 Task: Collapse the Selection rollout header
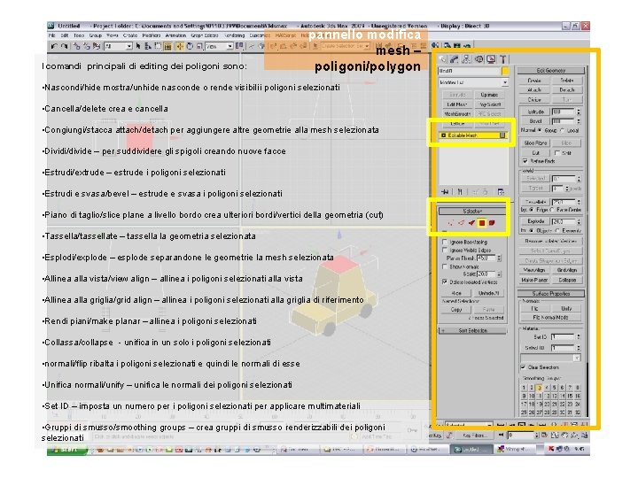point(472,211)
